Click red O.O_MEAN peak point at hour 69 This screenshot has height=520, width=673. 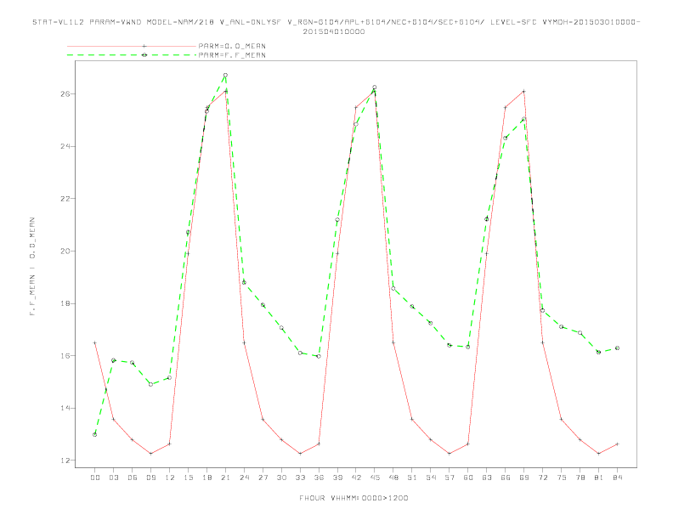pyautogui.click(x=524, y=92)
